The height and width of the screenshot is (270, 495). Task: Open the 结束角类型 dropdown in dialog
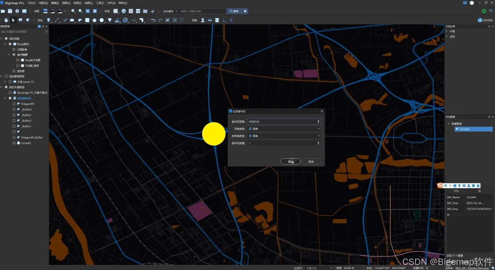tap(283, 136)
